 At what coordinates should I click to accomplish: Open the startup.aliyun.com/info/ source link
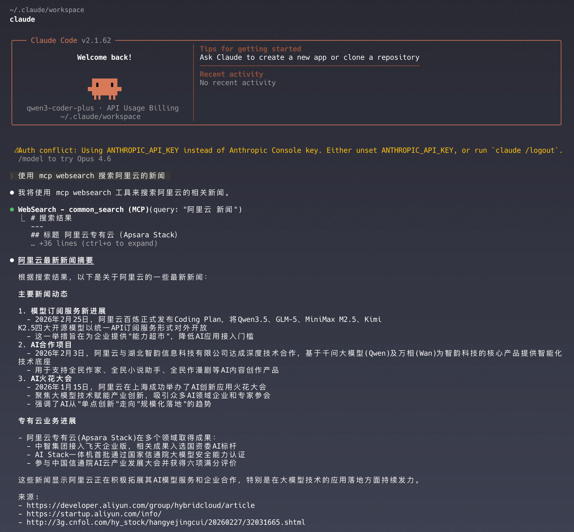click(x=94, y=514)
